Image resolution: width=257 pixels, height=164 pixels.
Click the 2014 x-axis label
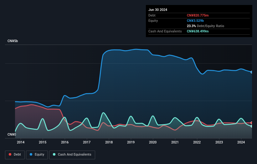pyautogui.click(x=21, y=142)
